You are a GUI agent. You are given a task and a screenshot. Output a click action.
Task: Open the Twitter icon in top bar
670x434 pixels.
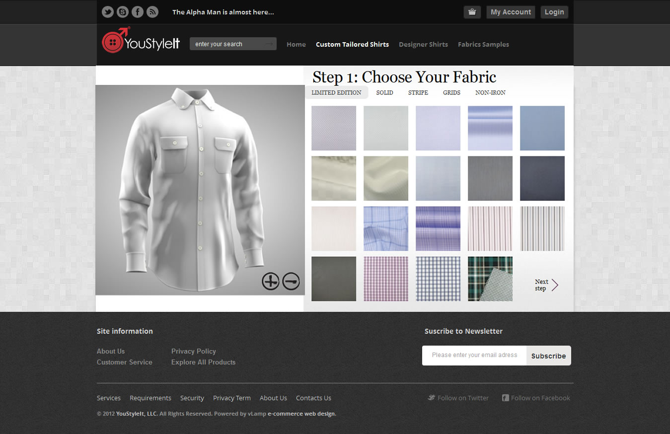(x=108, y=12)
